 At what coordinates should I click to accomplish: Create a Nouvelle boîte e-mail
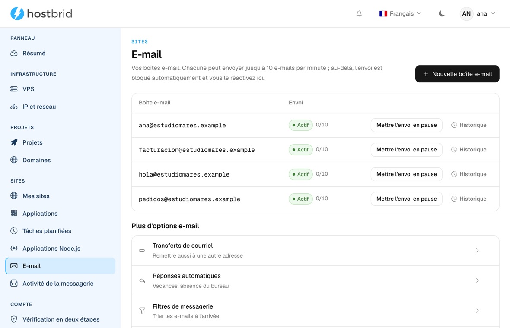(457, 74)
